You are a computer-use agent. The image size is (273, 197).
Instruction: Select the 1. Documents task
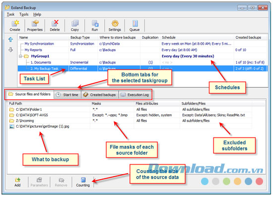point(41,63)
